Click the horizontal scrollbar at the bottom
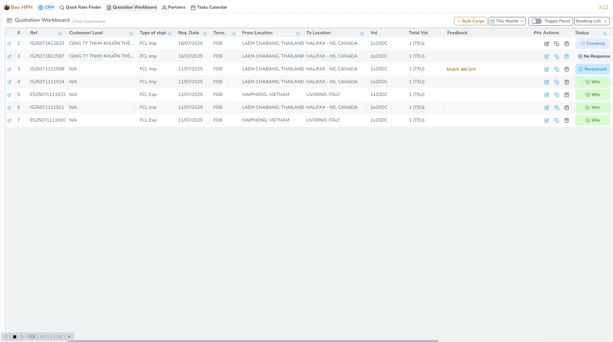This screenshot has height=342, width=613. tap(253, 341)
